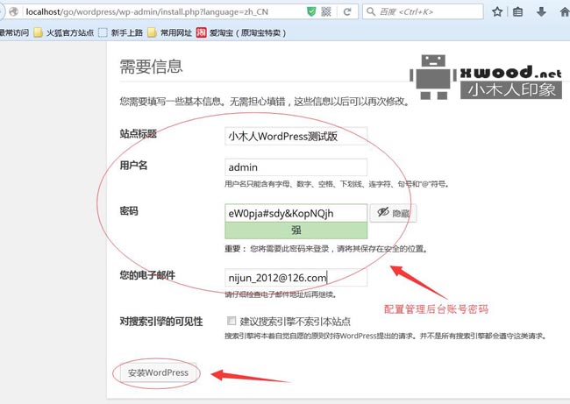The width and height of the screenshot is (570, 404).
Task: Click the 安装WordPress button
Action: [158, 372]
